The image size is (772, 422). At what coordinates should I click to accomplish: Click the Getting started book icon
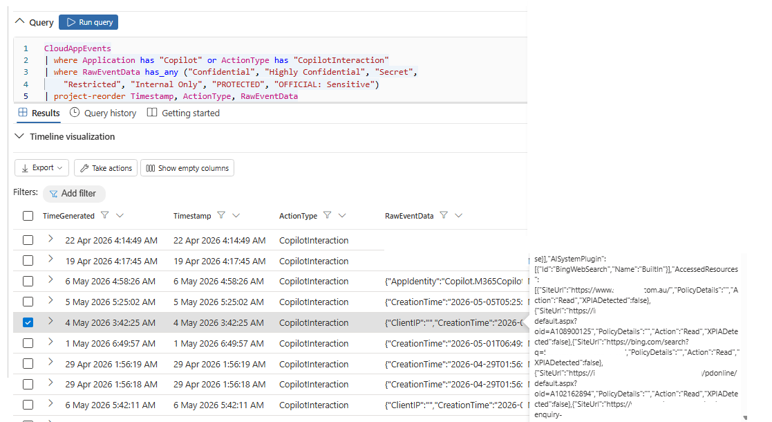coord(152,112)
